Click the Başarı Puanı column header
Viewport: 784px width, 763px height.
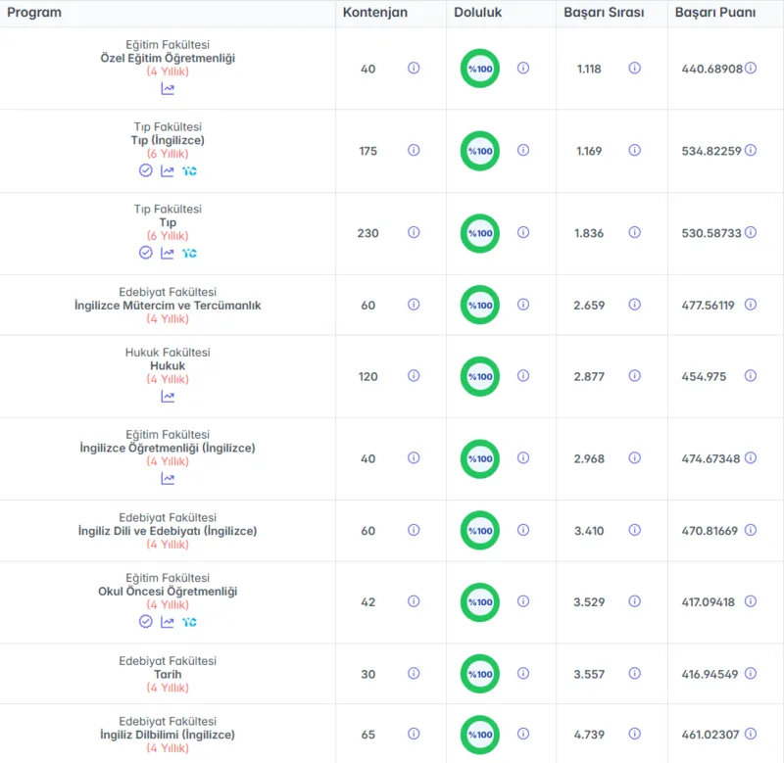coord(715,13)
